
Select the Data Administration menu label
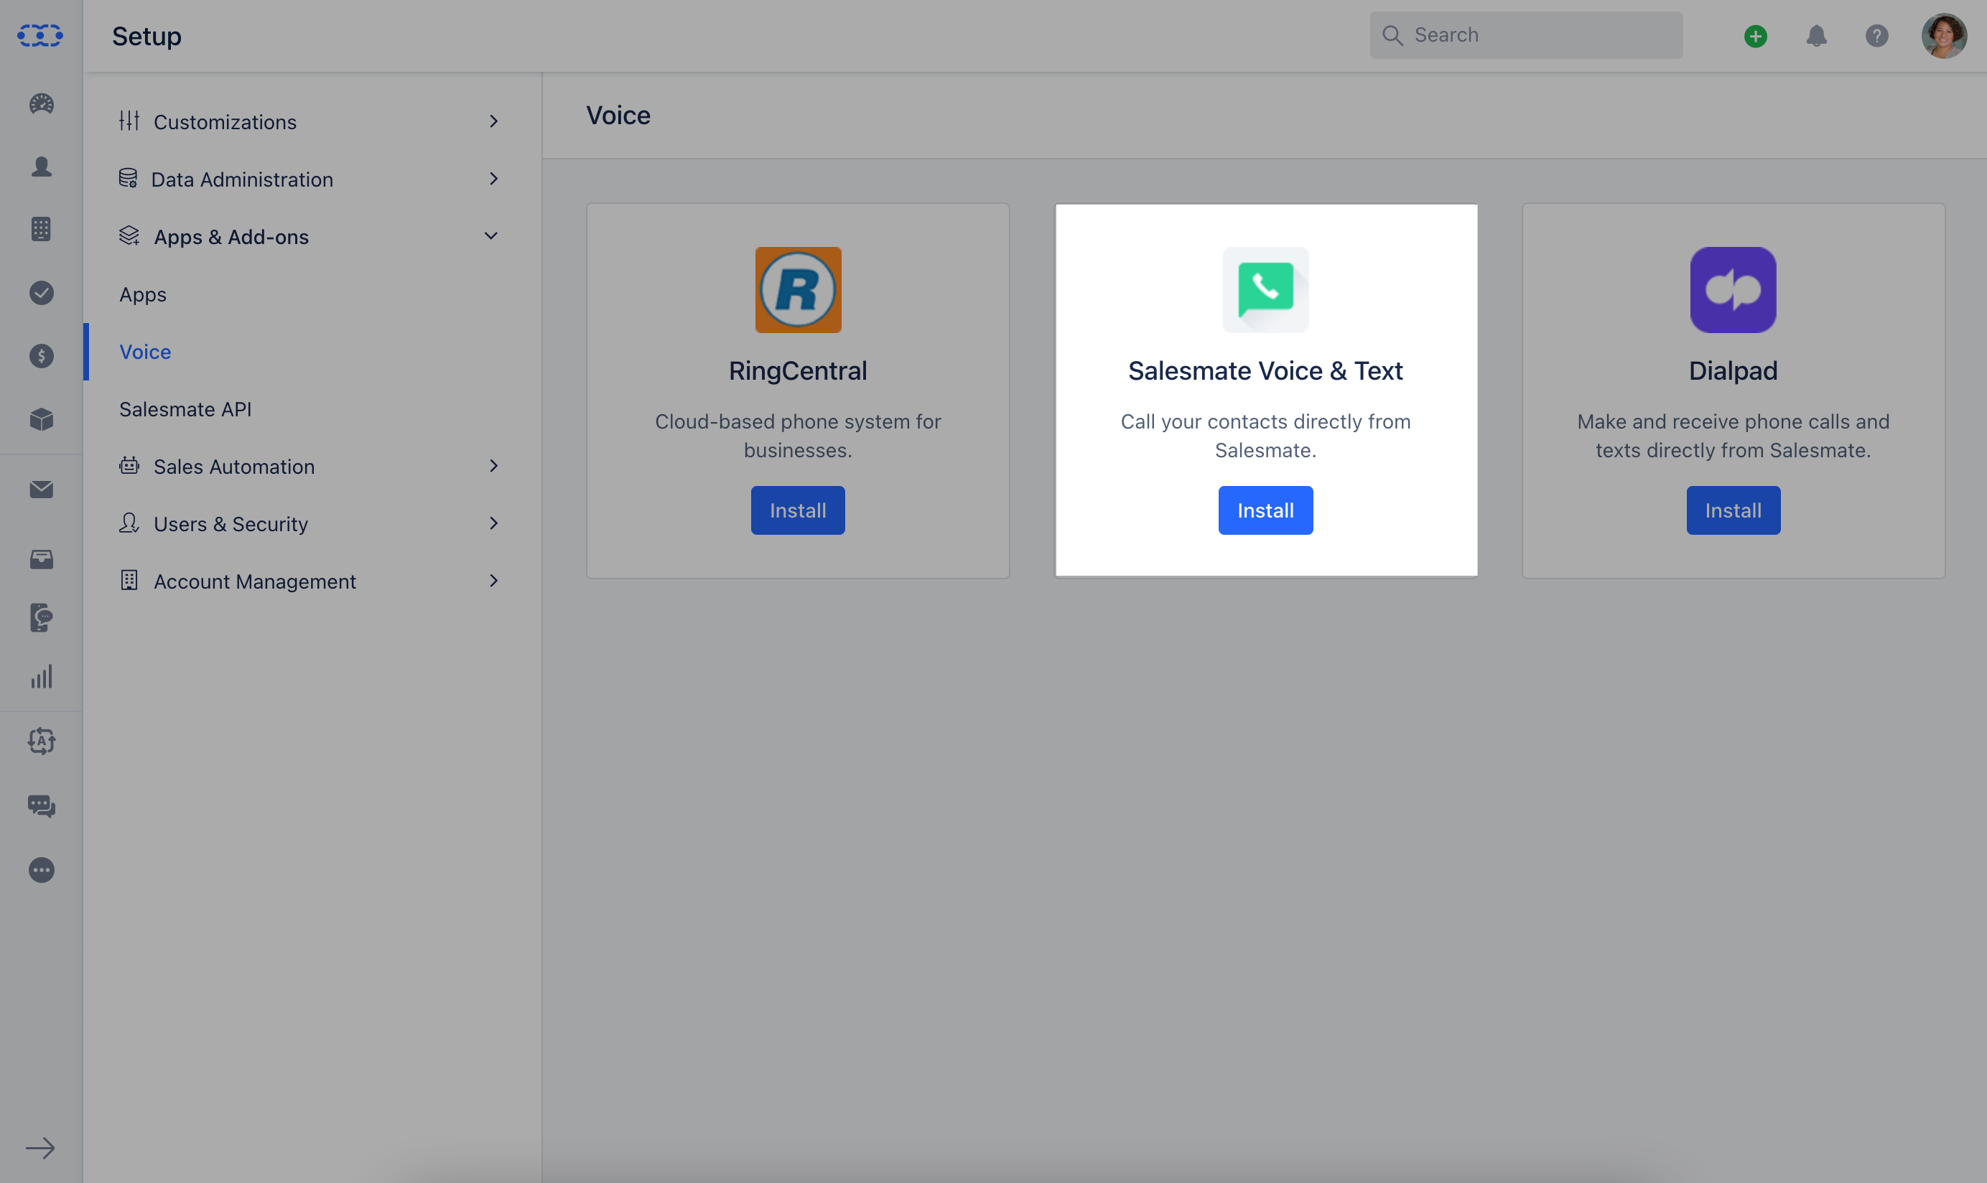(241, 179)
